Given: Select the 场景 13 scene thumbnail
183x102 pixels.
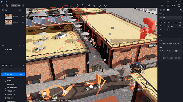Looking at the screenshot, I should tap(8, 16).
